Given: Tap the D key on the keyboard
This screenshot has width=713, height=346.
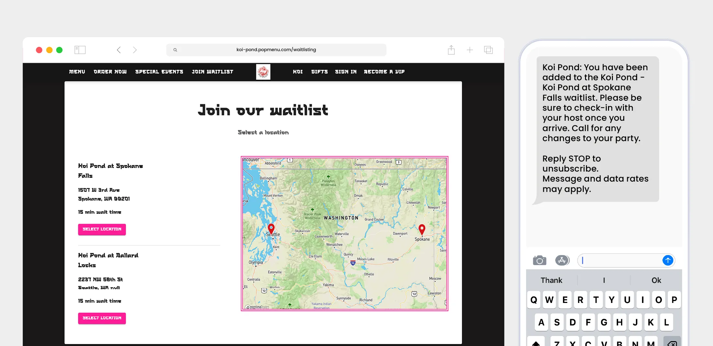Looking at the screenshot, I should (572, 322).
